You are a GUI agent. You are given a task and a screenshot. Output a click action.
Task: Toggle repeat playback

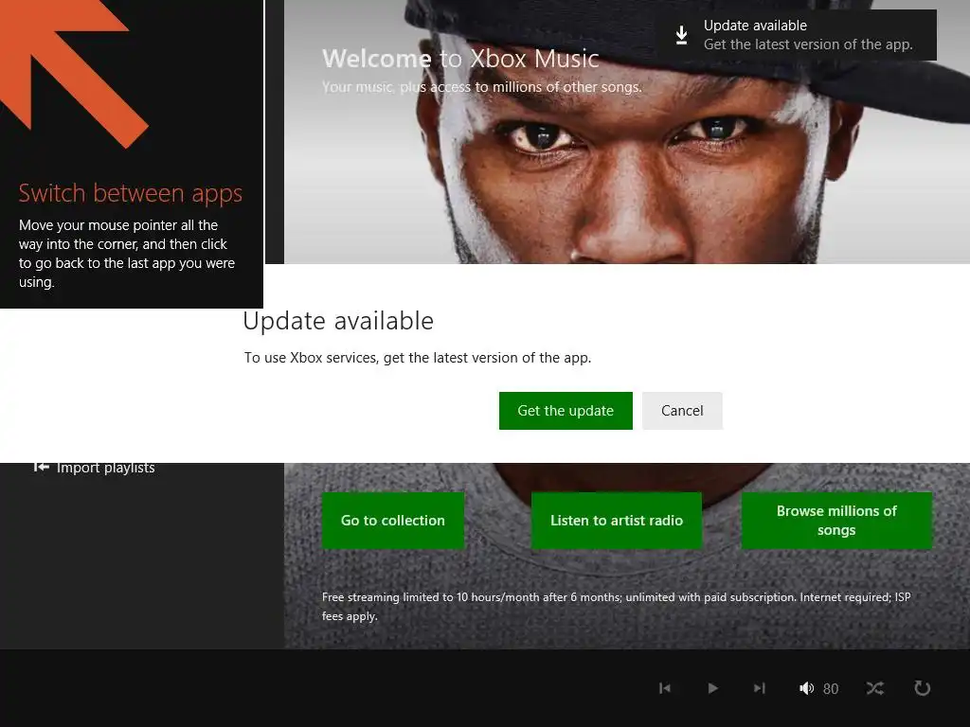click(922, 688)
